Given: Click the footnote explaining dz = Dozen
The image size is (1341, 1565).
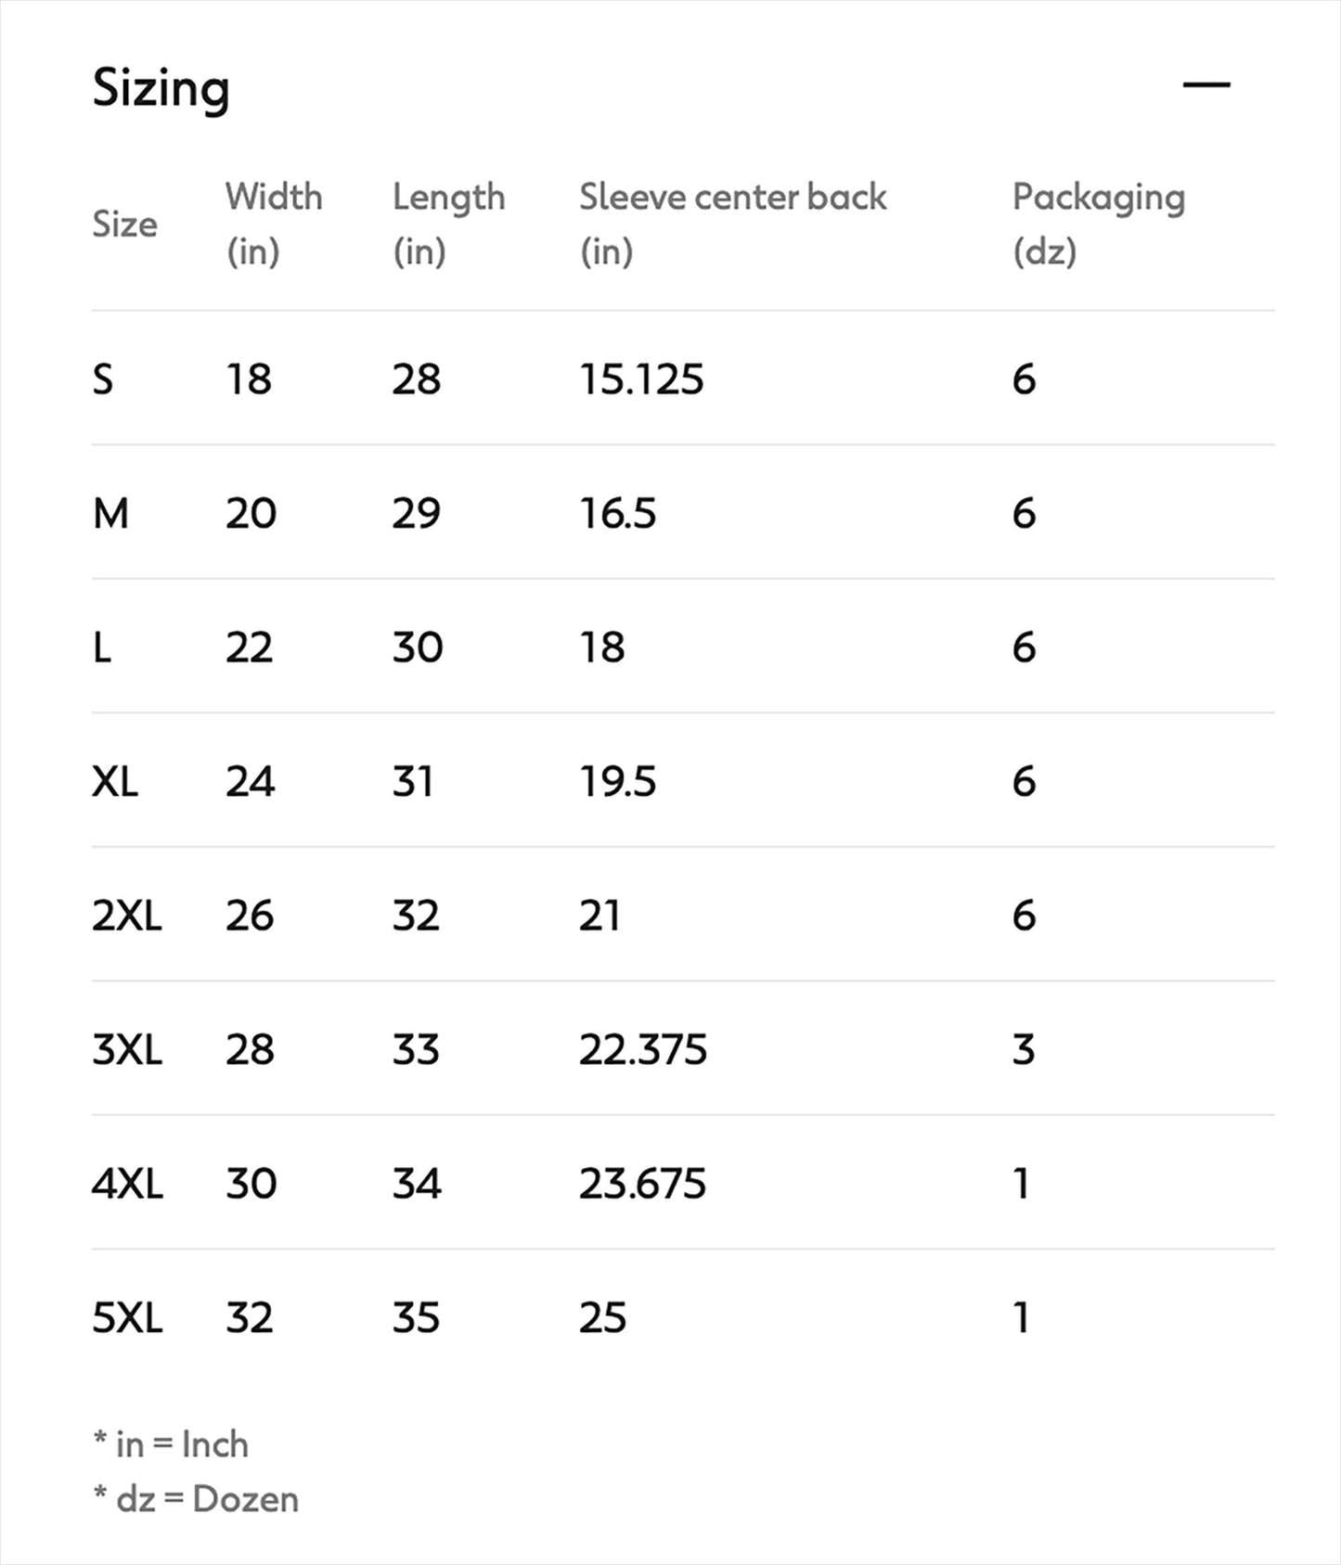Looking at the screenshot, I should point(194,1498).
